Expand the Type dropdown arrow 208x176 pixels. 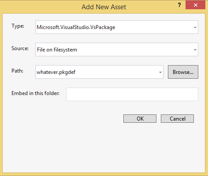point(195,27)
